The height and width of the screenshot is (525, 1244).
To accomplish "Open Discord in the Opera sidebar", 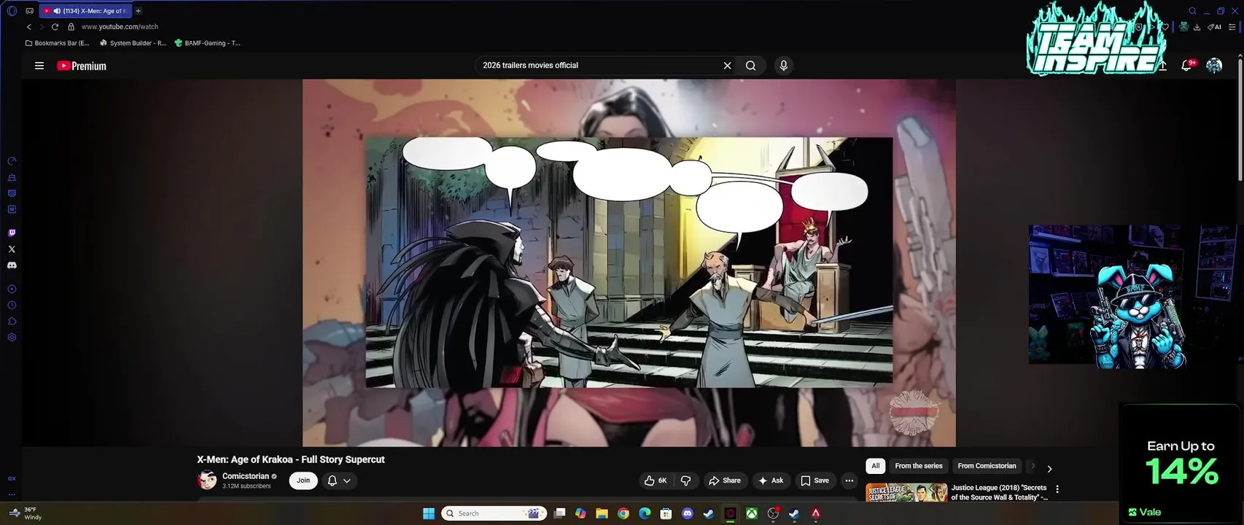I will (12, 265).
